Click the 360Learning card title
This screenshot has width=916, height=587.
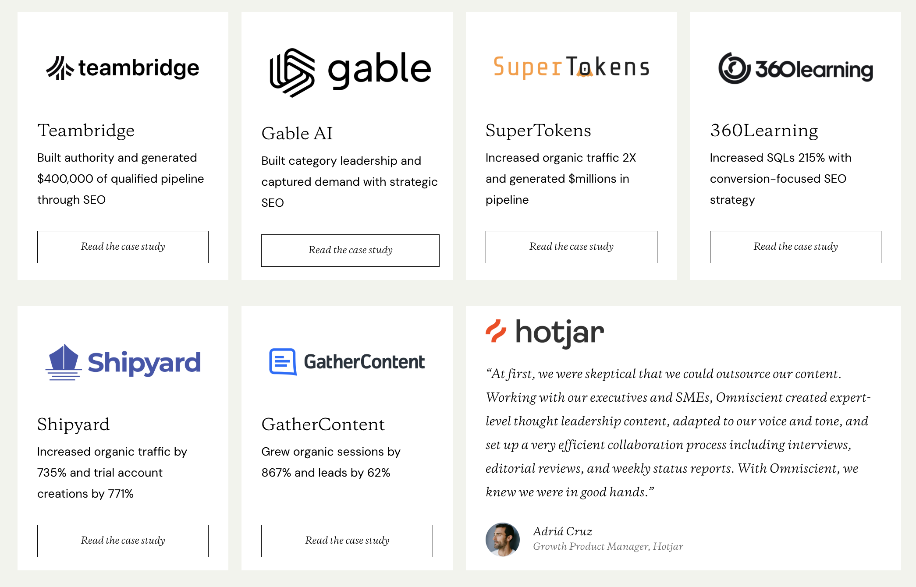click(x=764, y=131)
